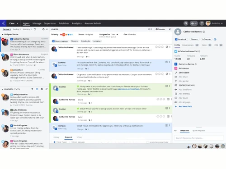Collapse the case list panel with double-chevron
Viewport: 226px width, 169px height.
pyautogui.click(x=47, y=29)
